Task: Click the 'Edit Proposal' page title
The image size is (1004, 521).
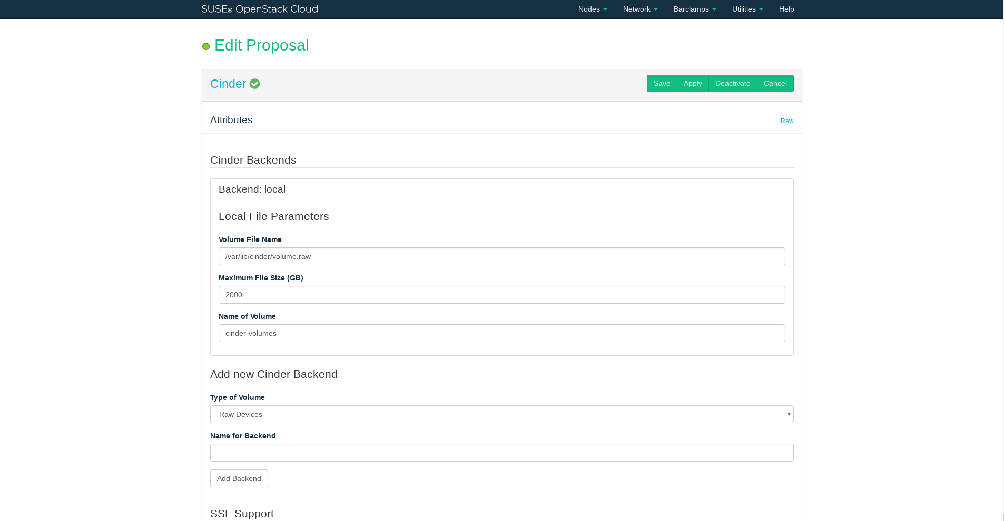Action: coord(261,45)
